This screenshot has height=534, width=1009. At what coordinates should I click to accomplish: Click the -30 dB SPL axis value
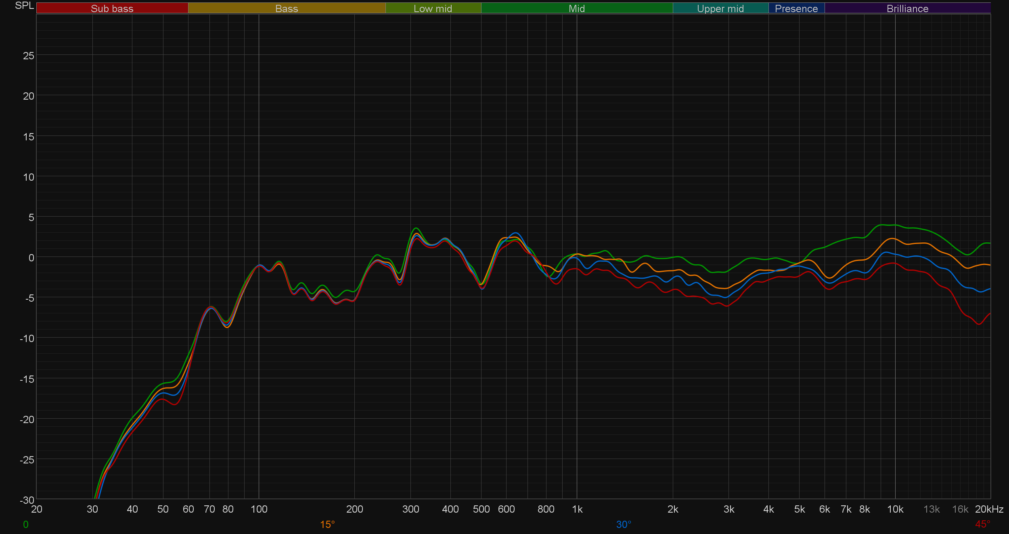tap(27, 500)
